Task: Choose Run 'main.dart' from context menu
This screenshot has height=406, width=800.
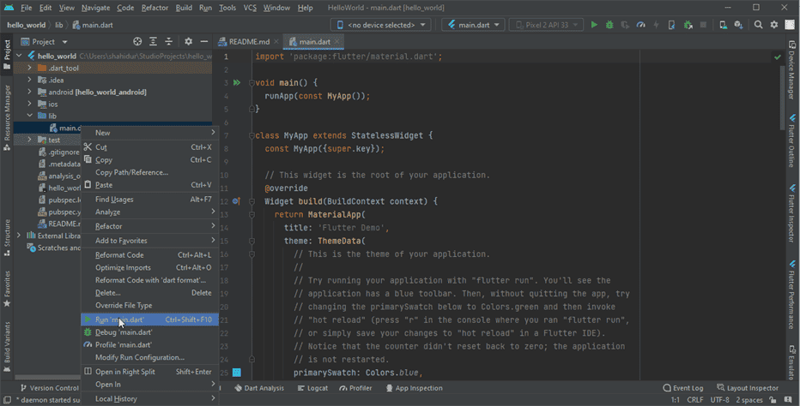Action: click(x=120, y=319)
